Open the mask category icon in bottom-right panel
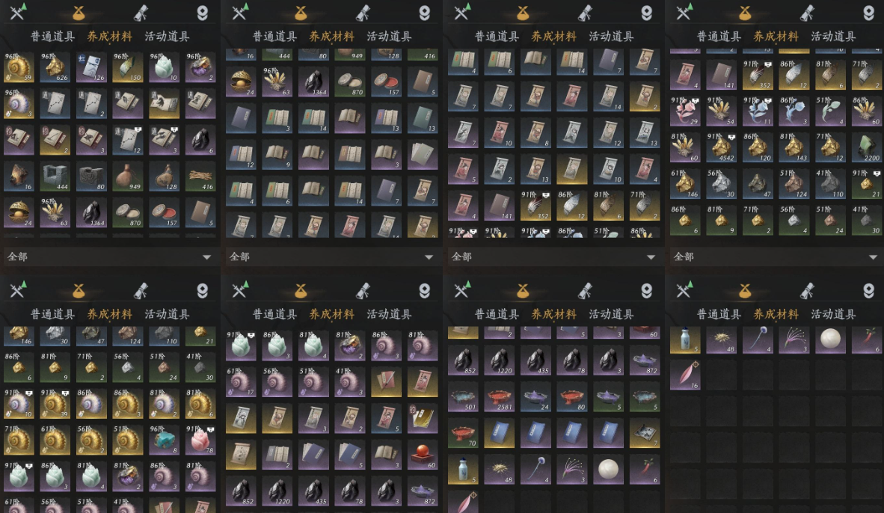Image resolution: width=884 pixels, height=513 pixels. pyautogui.click(x=868, y=290)
